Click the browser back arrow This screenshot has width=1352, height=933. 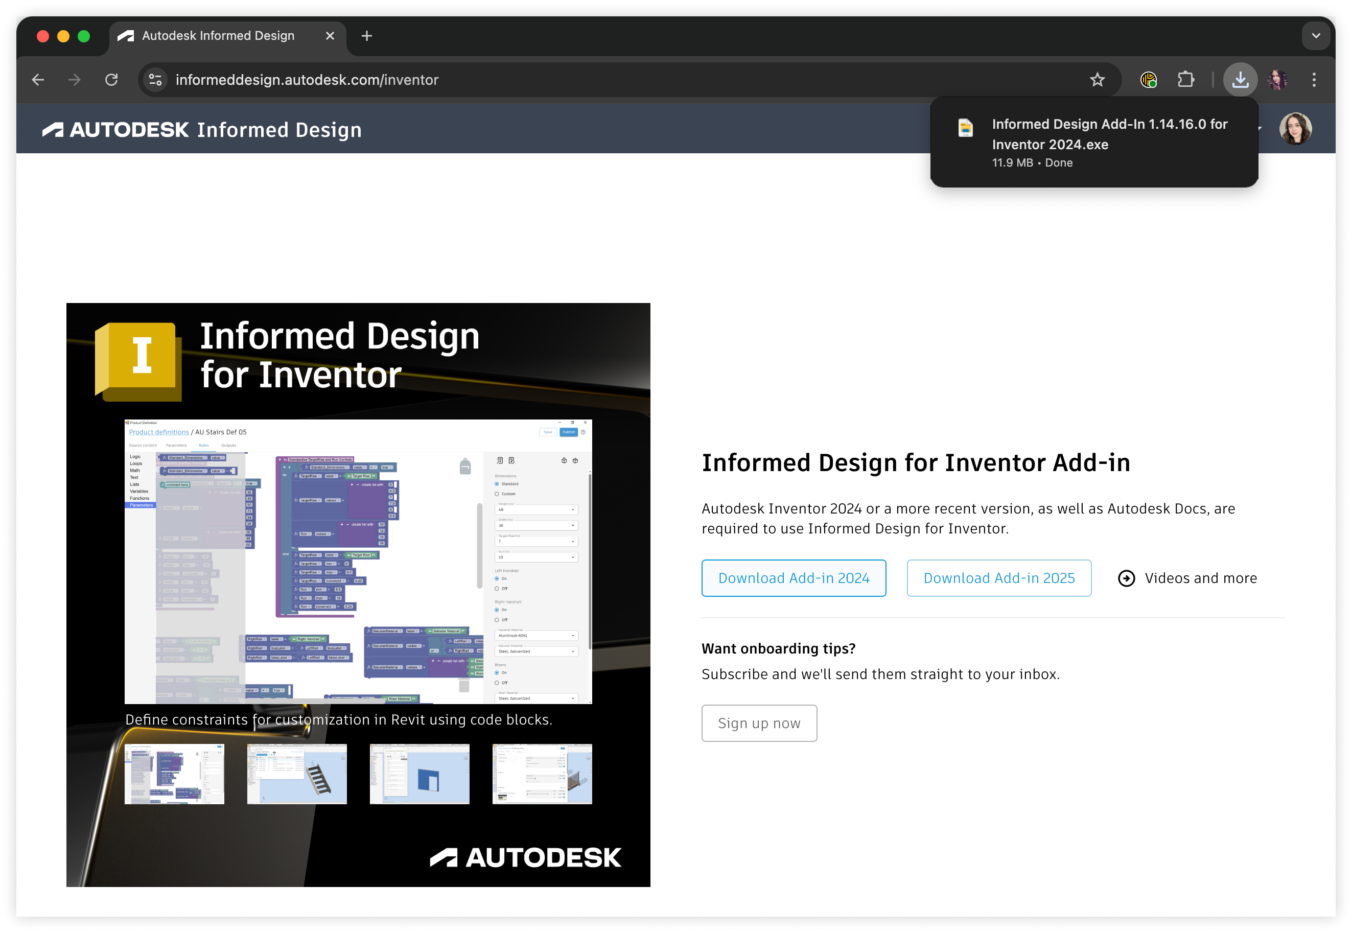[x=38, y=80]
